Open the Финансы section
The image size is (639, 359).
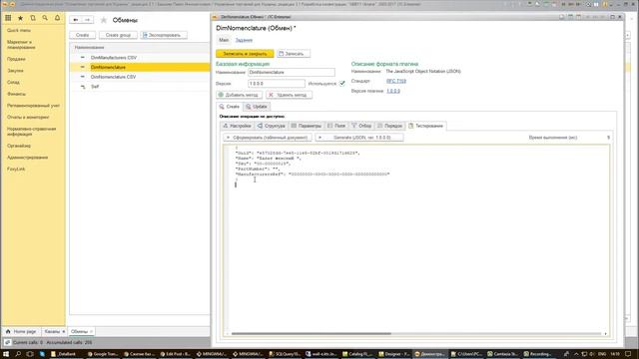16,94
